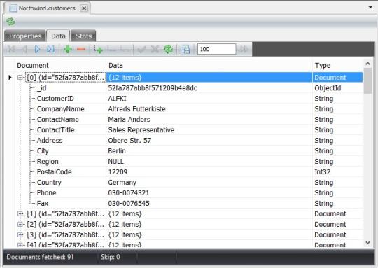Click the ALFKI value cell
This screenshot has height=268, width=378.
[x=117, y=99]
